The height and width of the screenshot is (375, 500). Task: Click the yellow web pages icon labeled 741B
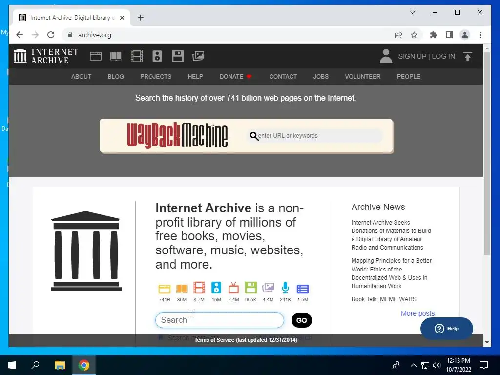coord(165,289)
